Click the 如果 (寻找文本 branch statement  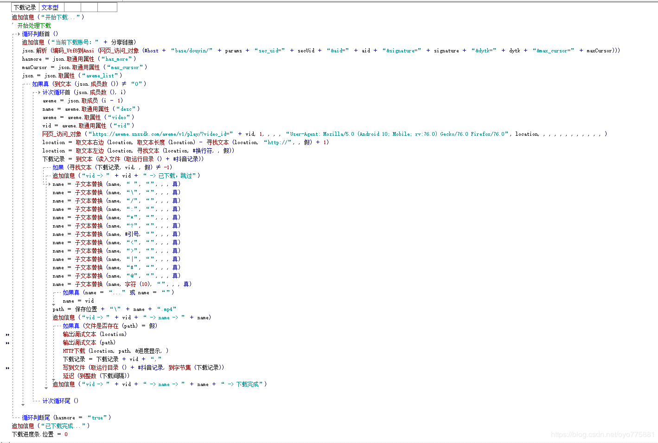point(112,167)
